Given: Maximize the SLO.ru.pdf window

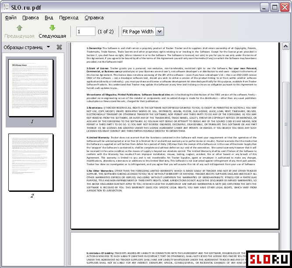Looking at the screenshot, I should point(274,7).
